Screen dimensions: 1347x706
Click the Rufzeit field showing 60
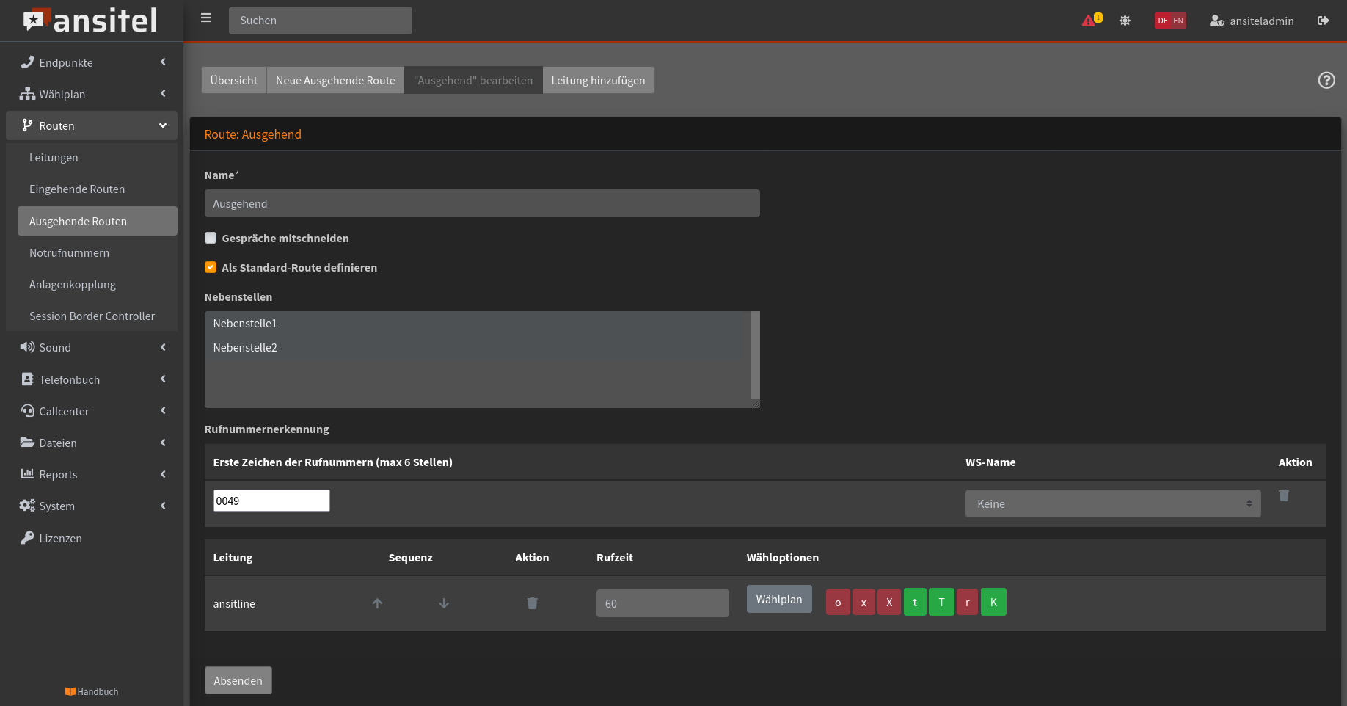662,603
